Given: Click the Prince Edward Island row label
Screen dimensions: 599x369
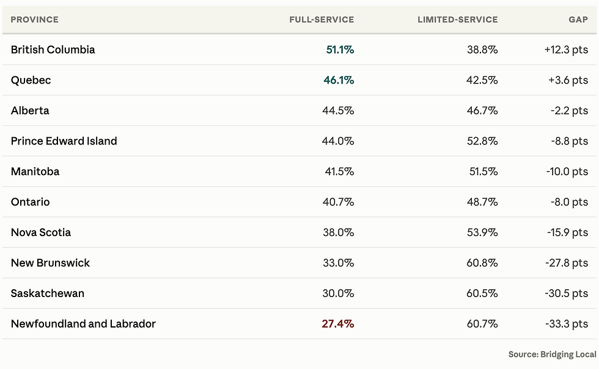Looking at the screenshot, I should pos(64,141).
